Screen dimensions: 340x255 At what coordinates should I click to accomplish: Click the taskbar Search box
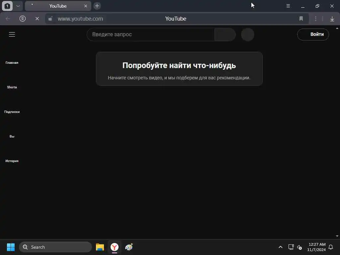pos(55,247)
